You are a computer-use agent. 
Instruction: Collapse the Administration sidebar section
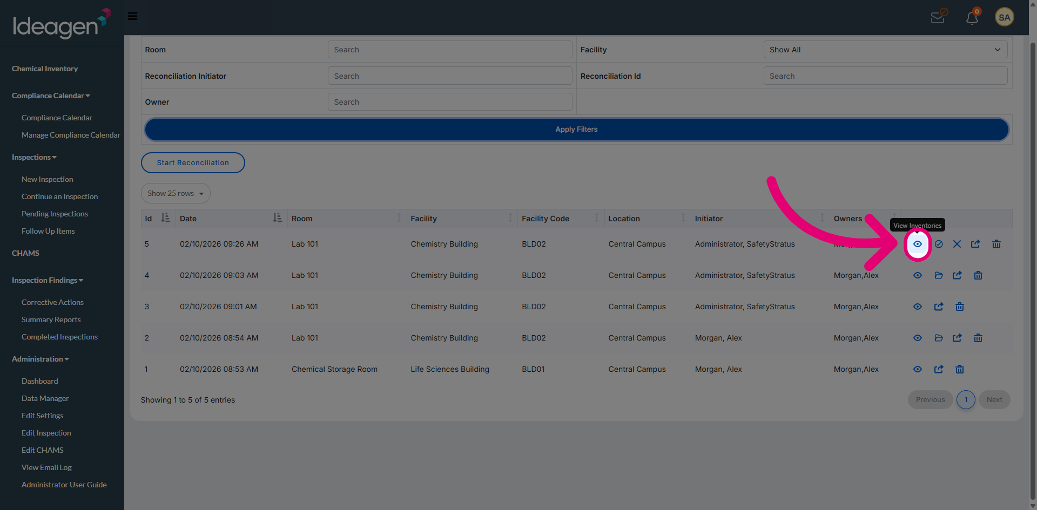[x=41, y=359]
